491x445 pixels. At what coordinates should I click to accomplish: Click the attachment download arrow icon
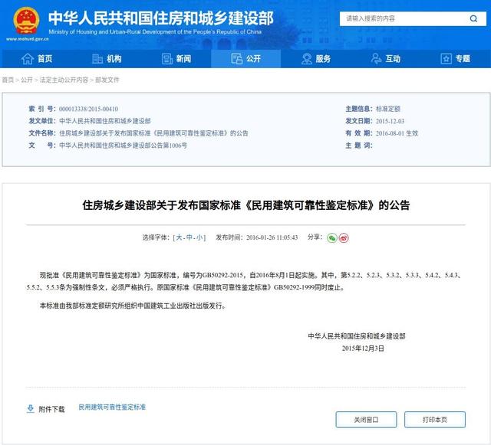[30, 409]
